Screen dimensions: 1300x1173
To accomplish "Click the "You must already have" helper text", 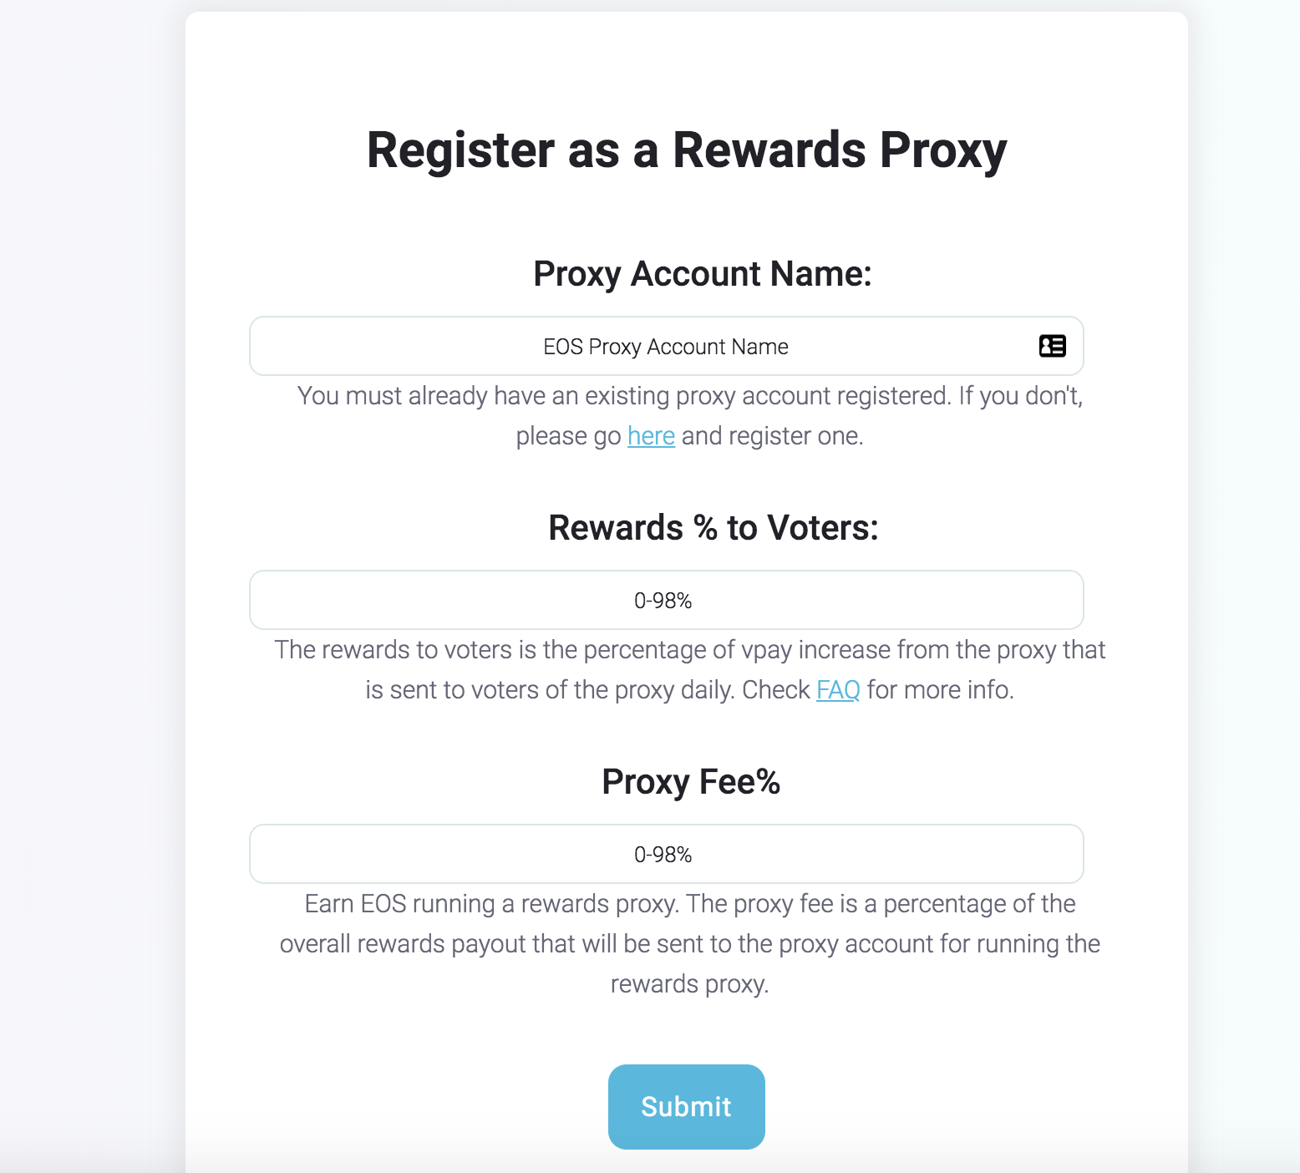I will pos(689,396).
